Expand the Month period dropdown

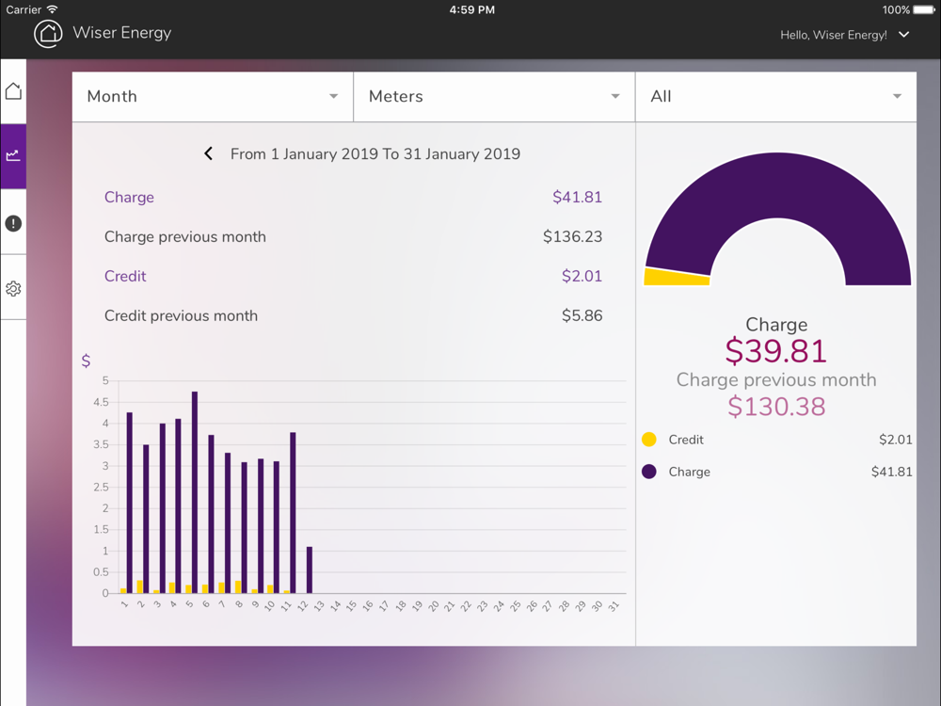point(212,96)
